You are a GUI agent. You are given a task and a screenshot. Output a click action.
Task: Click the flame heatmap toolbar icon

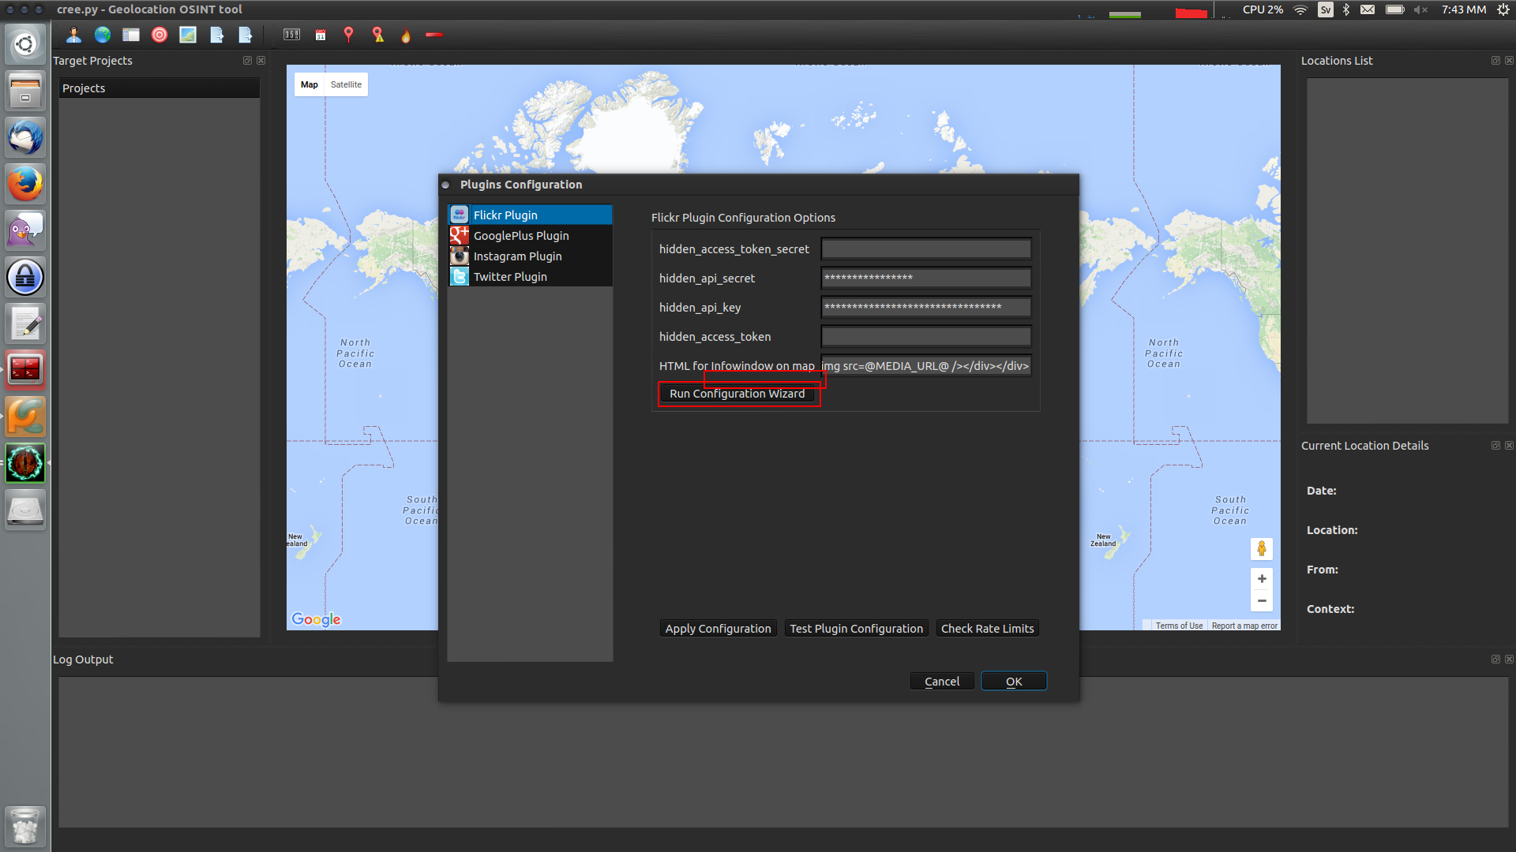(x=406, y=35)
